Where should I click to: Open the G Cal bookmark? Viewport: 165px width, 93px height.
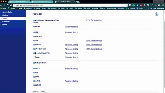tap(139, 8)
